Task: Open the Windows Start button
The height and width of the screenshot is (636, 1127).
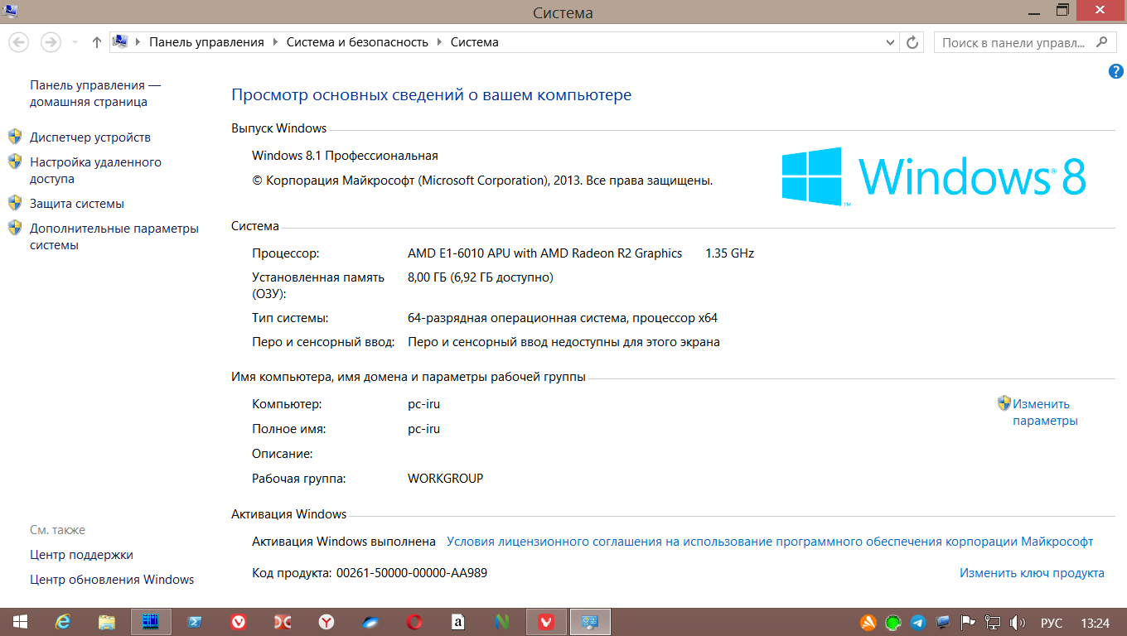Action: click(20, 622)
